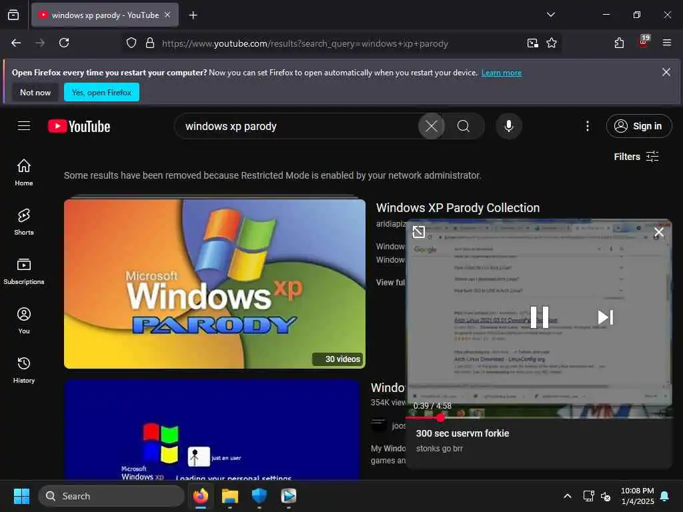Screen dimensions: 683x512
Task: Expand the miniplayer to full view
Action: 418,231
